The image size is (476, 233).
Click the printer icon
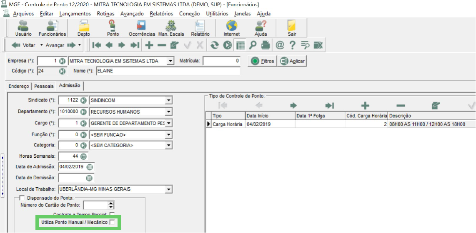pos(266,45)
